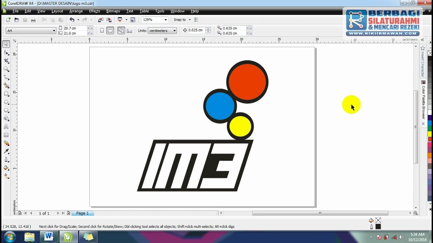Set page to portrait orientation
Screen dimensions: 433x243
pos(102,31)
